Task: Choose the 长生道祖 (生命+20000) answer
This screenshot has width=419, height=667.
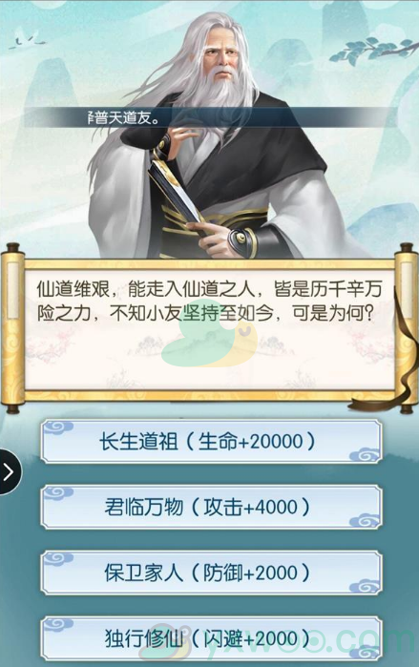Action: tap(211, 441)
